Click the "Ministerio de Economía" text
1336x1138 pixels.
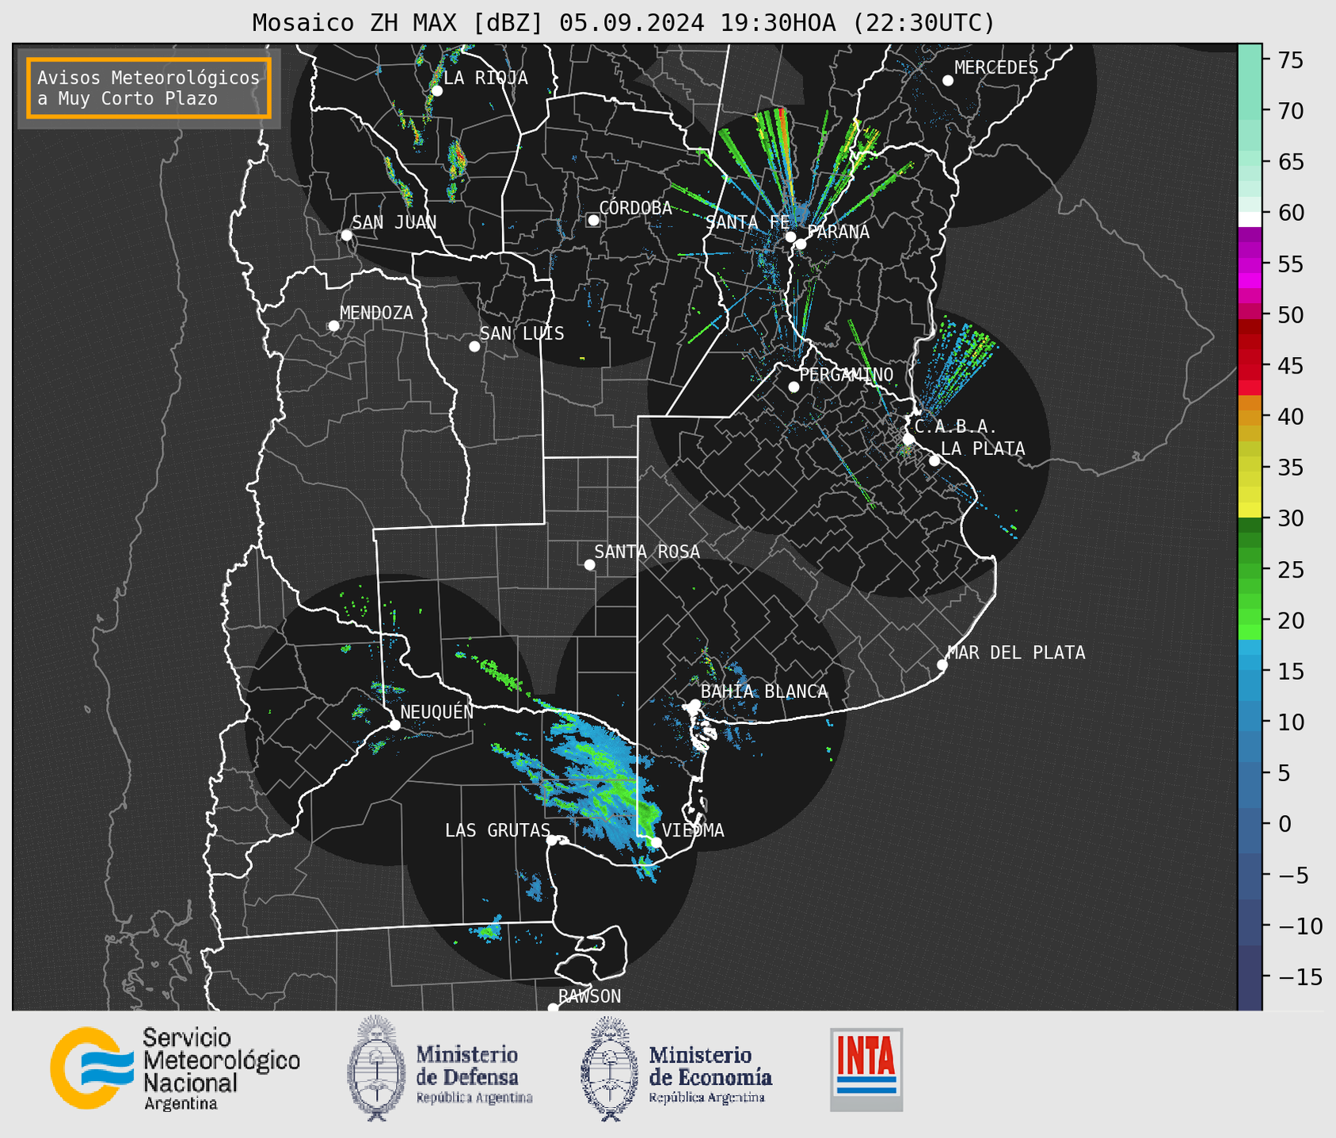[x=710, y=1066]
